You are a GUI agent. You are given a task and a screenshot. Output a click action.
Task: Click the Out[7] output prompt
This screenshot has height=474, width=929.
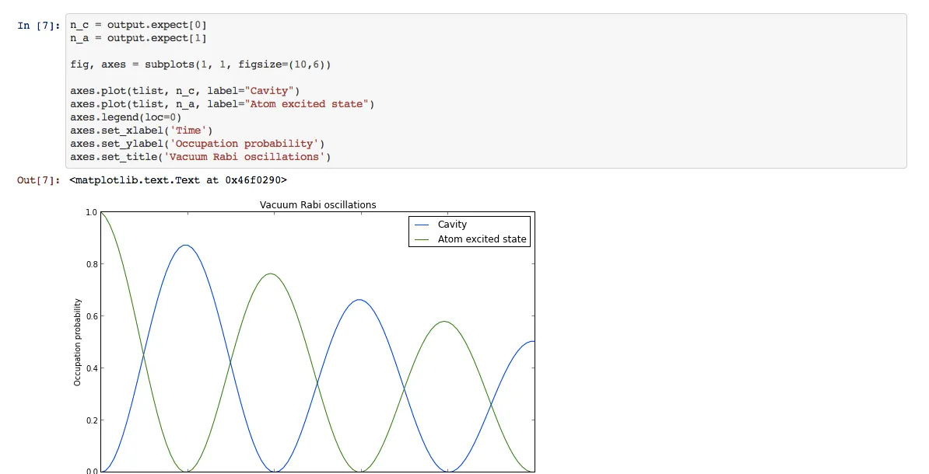pos(38,180)
